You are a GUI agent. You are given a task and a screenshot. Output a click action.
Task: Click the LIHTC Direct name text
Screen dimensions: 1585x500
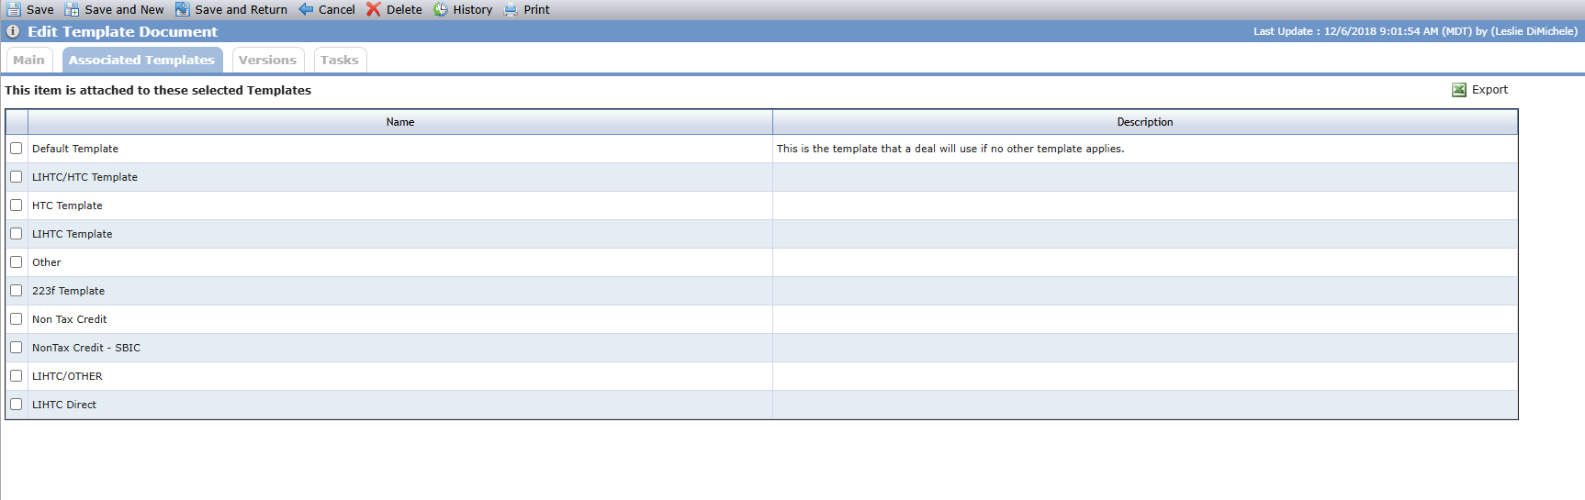(x=64, y=405)
